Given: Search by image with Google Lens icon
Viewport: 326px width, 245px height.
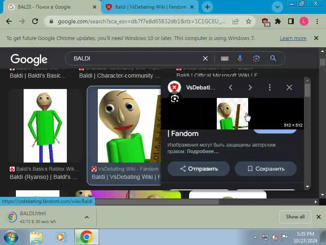Looking at the screenshot, I should coord(256,58).
